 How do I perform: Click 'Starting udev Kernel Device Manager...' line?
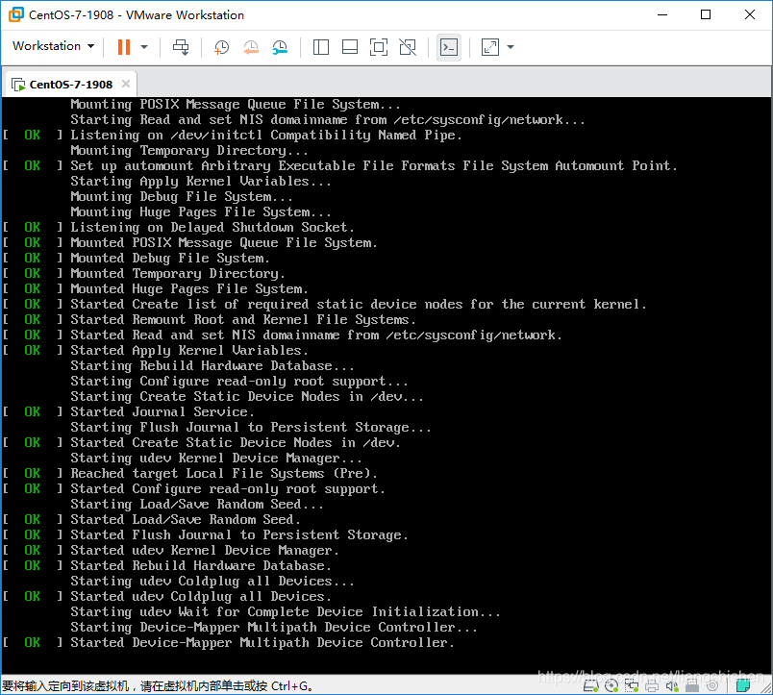[216, 458]
